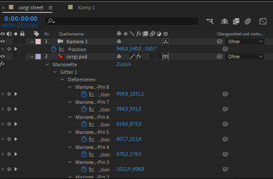This screenshot has width=273, height=179.
Task: Click the pick whip for corgi.psd parent
Action: [219, 57]
